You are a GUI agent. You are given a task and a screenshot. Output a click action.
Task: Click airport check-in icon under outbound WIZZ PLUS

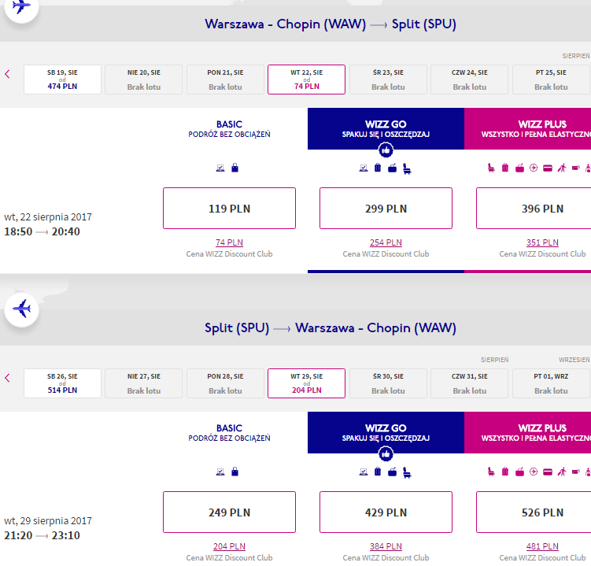(x=534, y=168)
